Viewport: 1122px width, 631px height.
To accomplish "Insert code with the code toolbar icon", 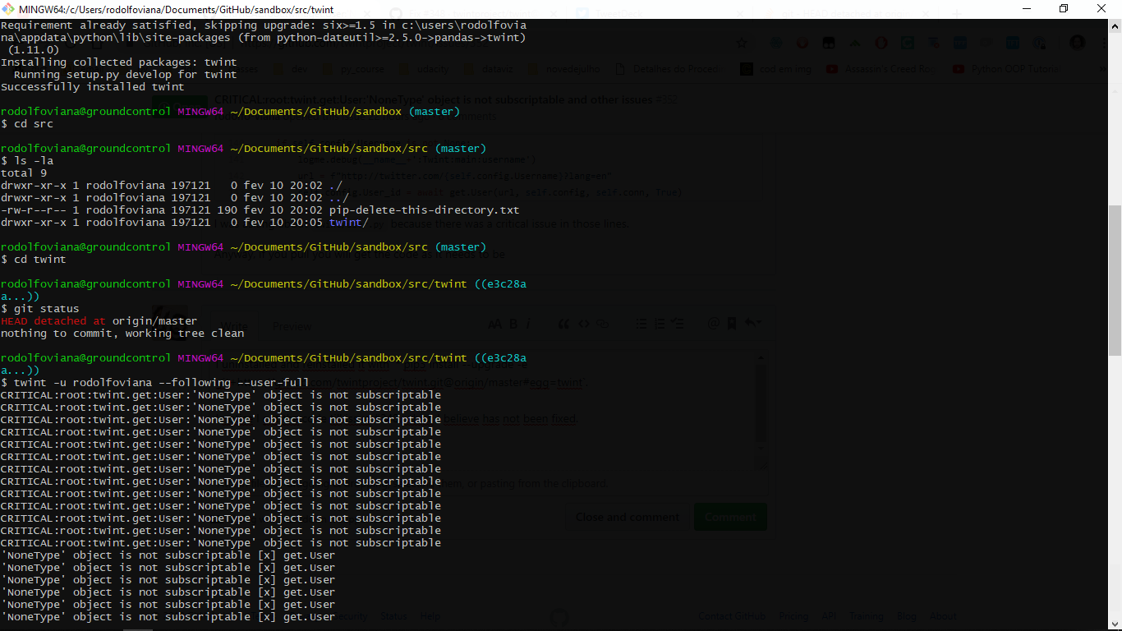I will coord(583,323).
